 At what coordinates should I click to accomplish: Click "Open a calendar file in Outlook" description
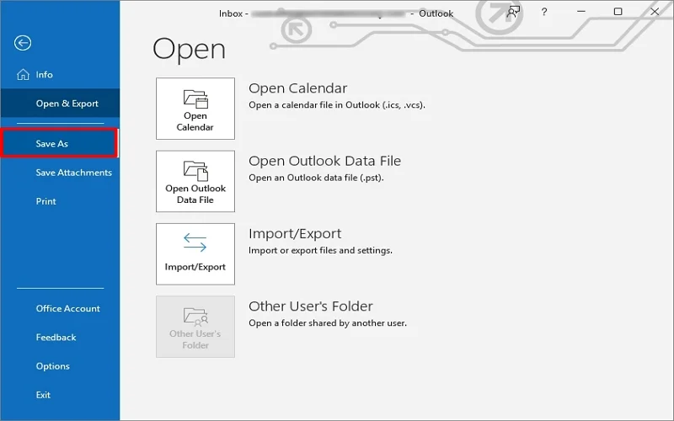[337, 104]
